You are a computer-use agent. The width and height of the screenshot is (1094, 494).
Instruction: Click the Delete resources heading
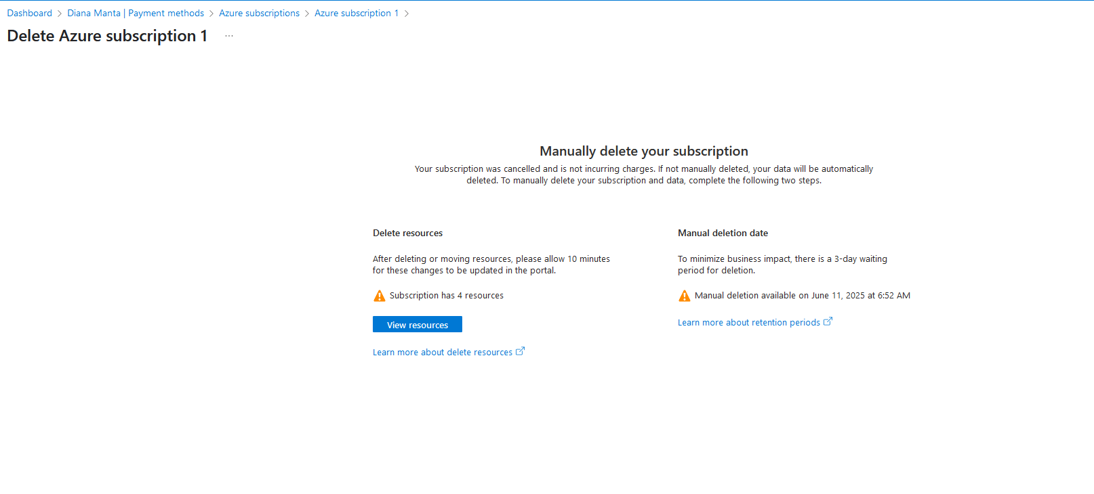(407, 233)
